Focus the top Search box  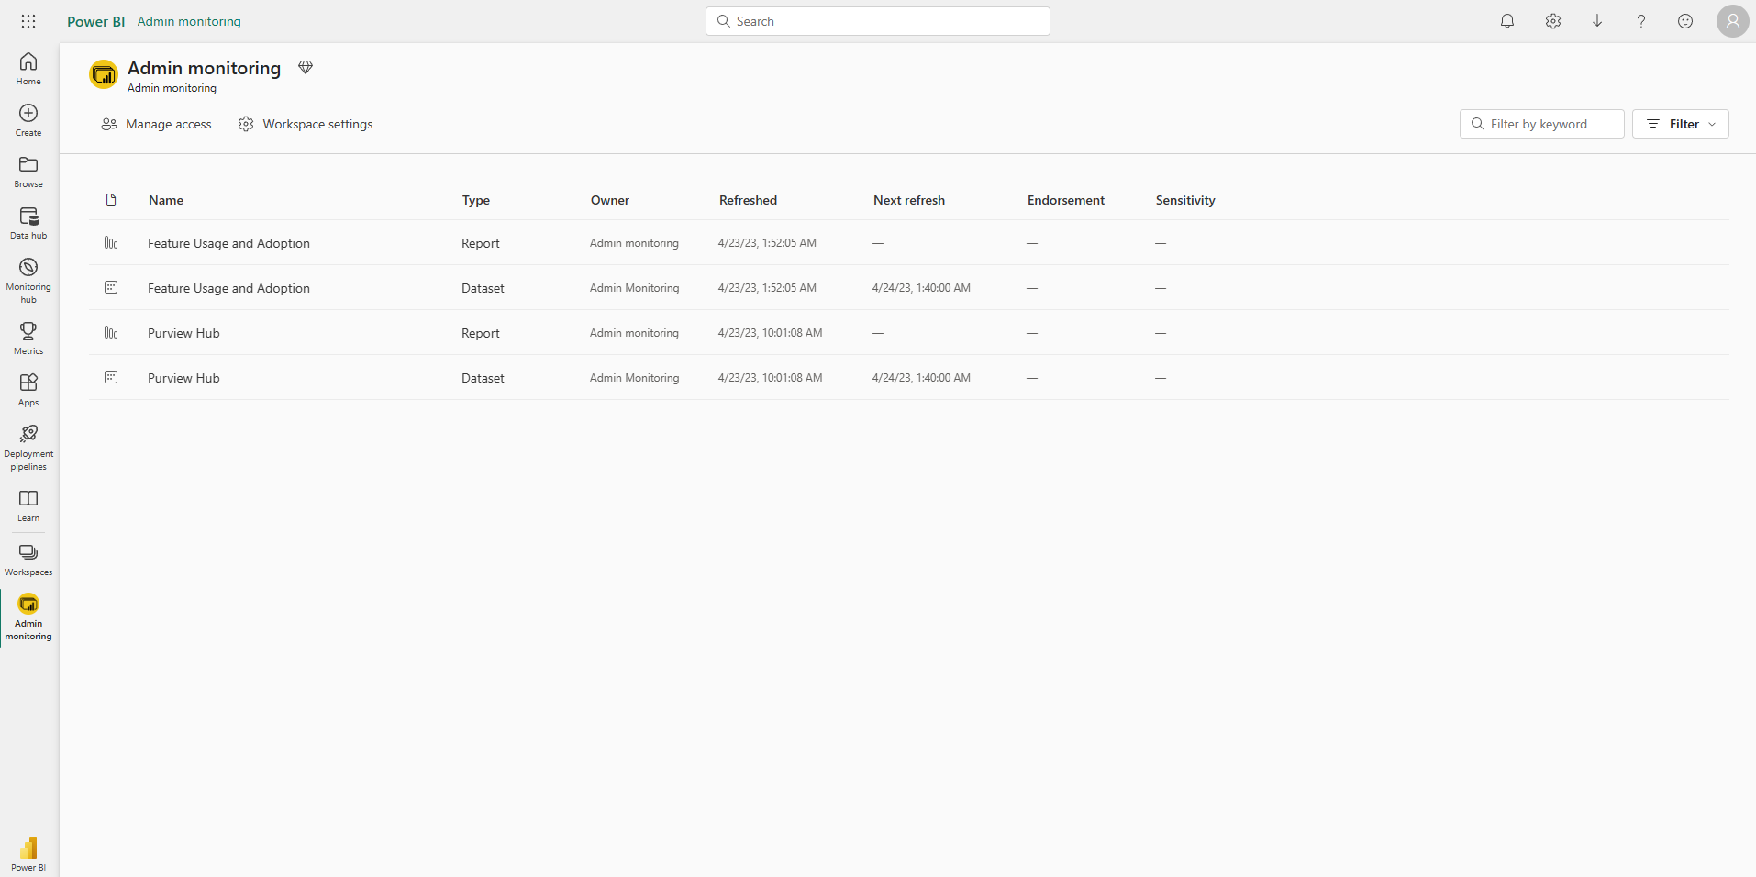878,21
